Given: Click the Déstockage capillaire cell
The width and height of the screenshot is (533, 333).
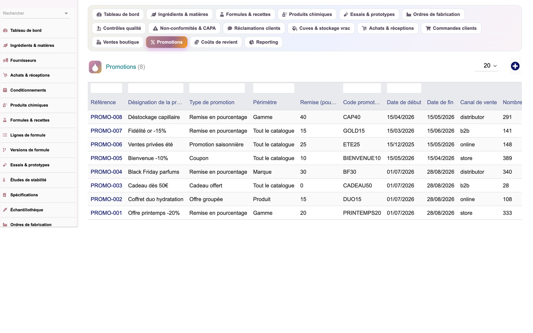Looking at the screenshot, I should click(x=154, y=117).
